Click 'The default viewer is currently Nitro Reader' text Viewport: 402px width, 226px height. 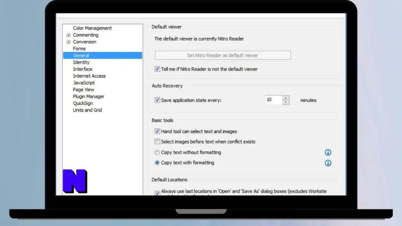coord(199,39)
